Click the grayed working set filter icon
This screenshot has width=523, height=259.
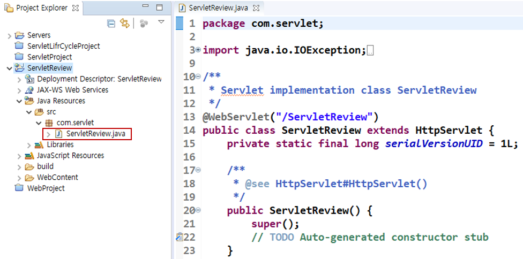point(144,24)
